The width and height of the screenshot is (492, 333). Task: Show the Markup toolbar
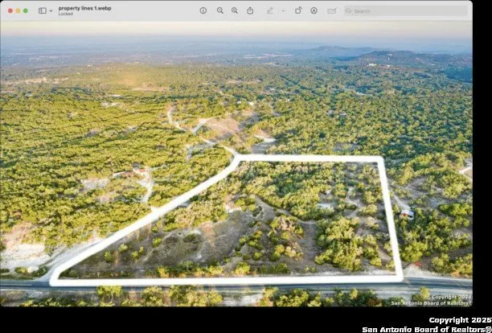pyautogui.click(x=314, y=10)
